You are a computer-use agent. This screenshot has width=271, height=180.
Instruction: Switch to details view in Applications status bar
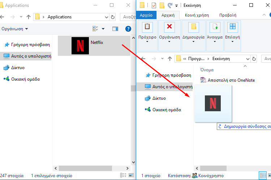[123, 175]
